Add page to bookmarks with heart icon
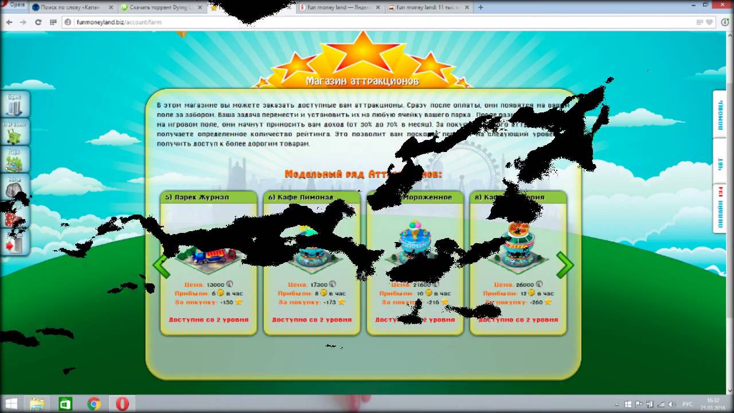The image size is (734, 413). (709, 22)
